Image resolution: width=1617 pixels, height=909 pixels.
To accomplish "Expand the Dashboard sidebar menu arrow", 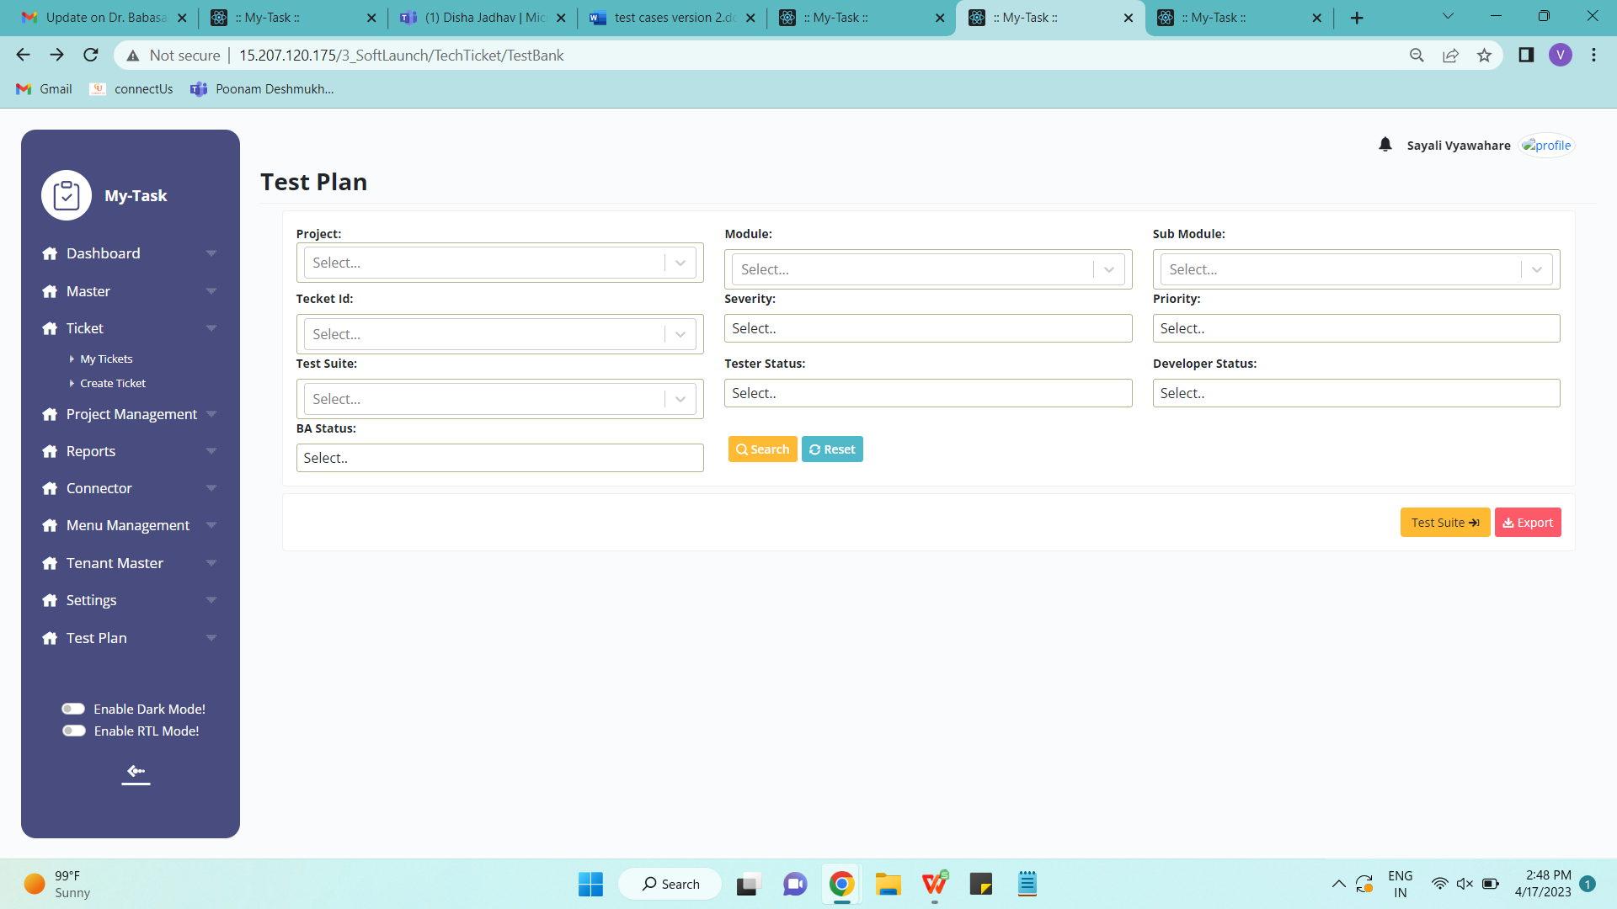I will pyautogui.click(x=211, y=253).
